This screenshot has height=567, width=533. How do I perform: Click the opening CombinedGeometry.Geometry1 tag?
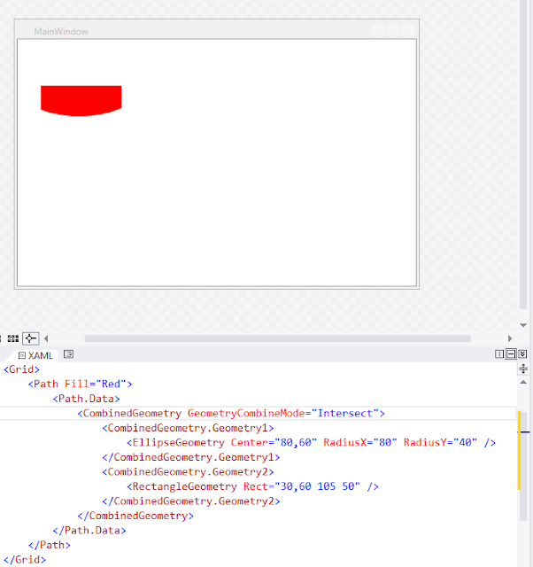pos(188,428)
